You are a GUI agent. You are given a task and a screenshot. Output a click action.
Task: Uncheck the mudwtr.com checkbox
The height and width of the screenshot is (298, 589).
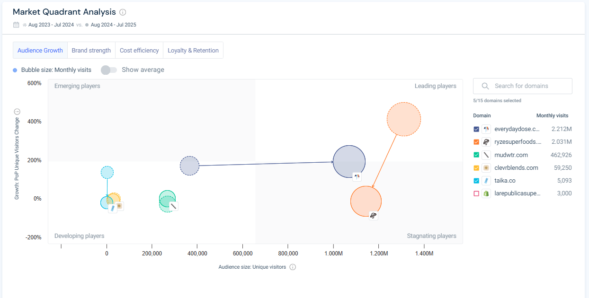click(x=476, y=155)
